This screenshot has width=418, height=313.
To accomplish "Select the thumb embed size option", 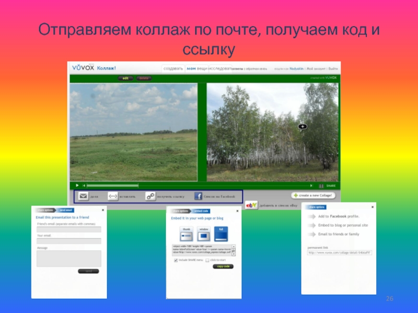I will point(187,234).
